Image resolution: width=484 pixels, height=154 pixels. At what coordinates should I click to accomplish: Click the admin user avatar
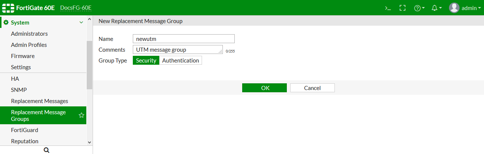(x=454, y=8)
